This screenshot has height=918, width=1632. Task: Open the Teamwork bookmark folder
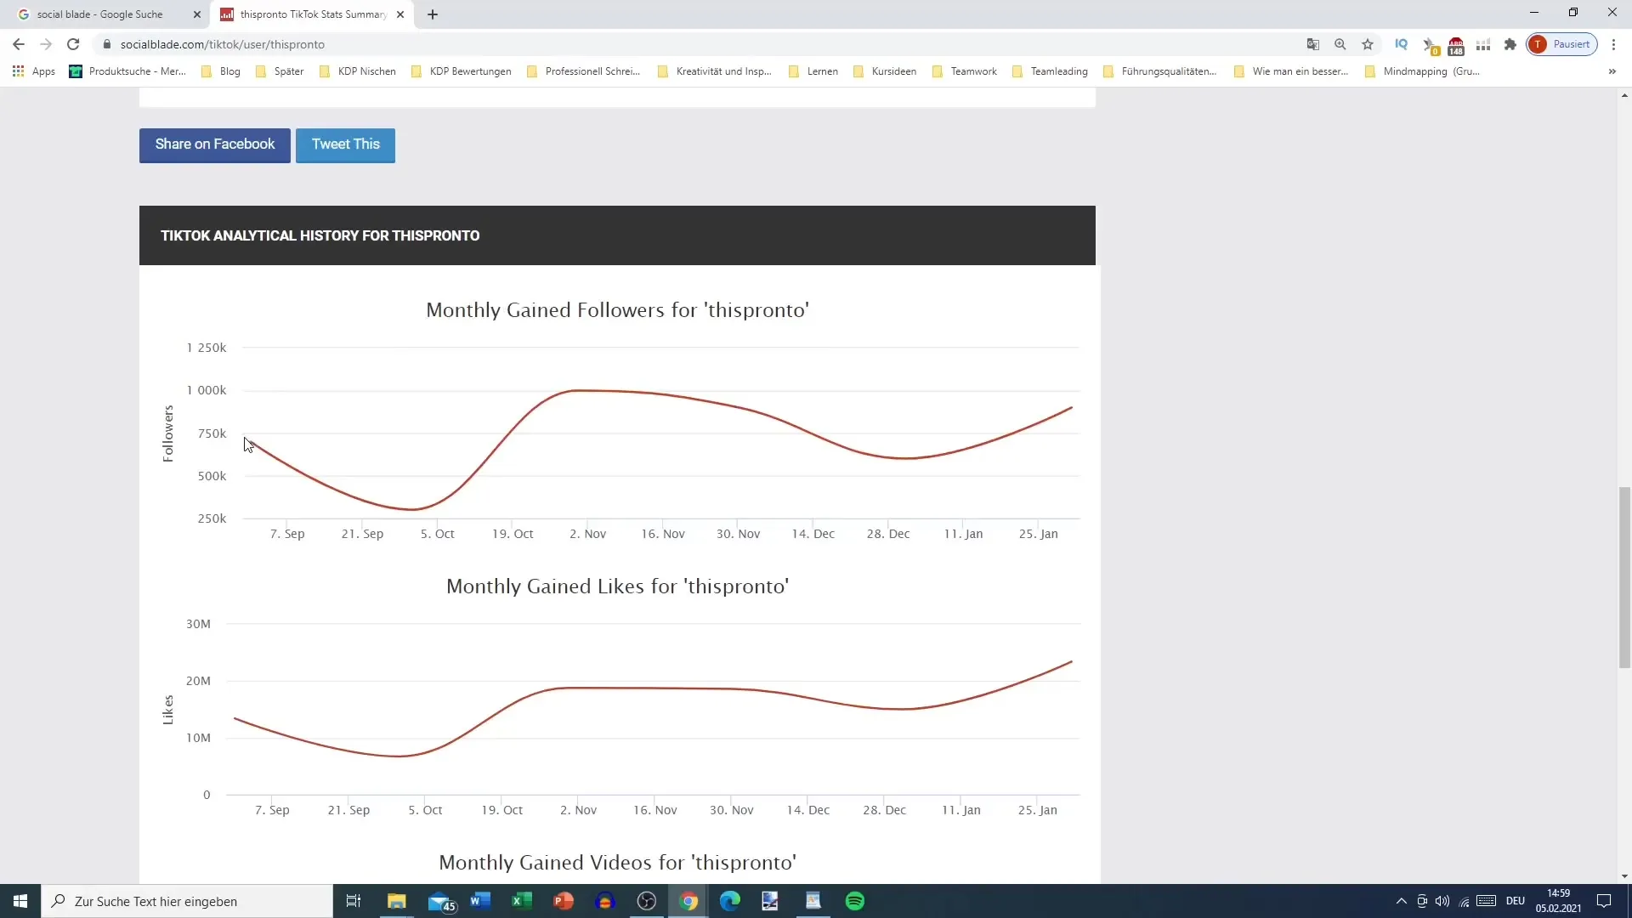tap(965, 71)
